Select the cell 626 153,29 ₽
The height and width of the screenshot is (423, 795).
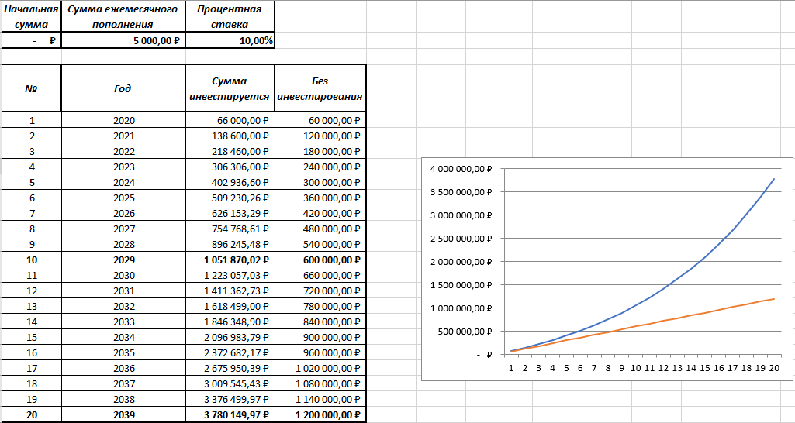click(230, 213)
